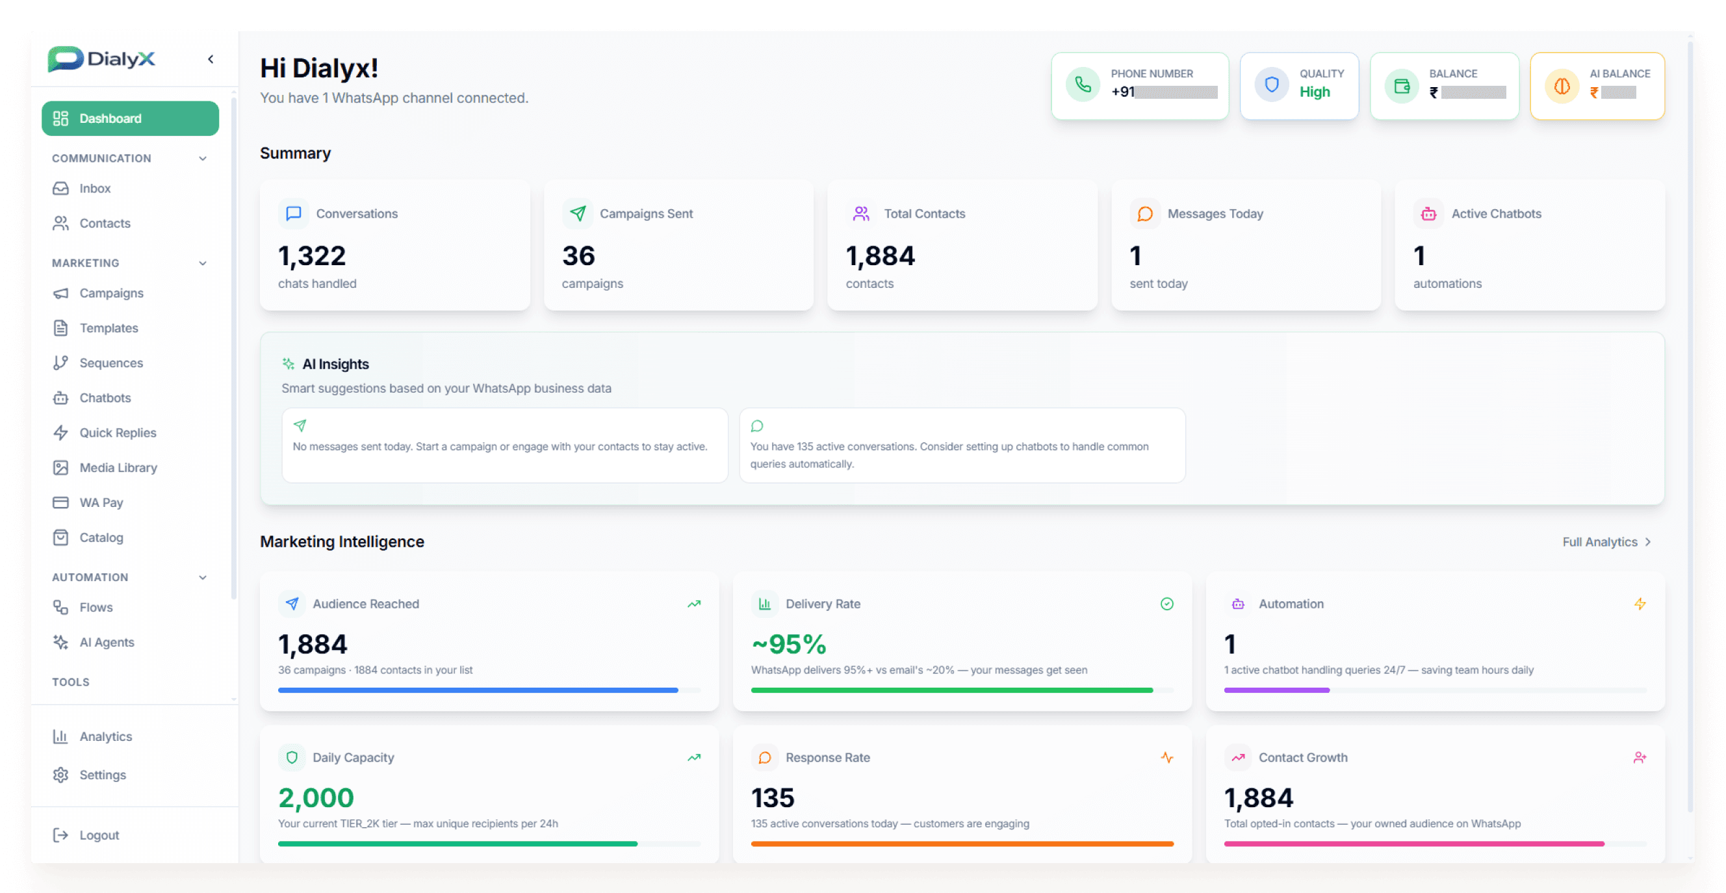Click the Delivery Rate progress bar

pos(962,690)
